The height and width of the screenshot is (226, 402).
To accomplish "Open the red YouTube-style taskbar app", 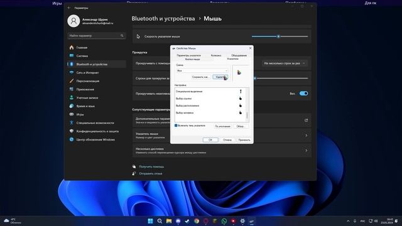I will [233, 221].
